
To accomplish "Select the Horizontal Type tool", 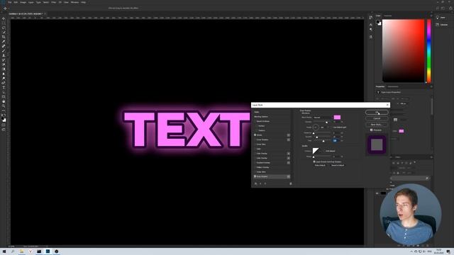I will (x=4, y=88).
